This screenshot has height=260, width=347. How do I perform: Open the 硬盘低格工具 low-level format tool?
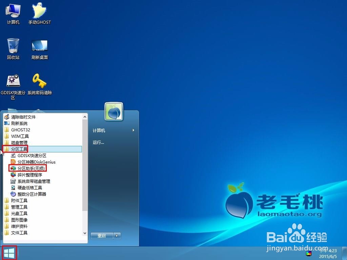(x=31, y=188)
